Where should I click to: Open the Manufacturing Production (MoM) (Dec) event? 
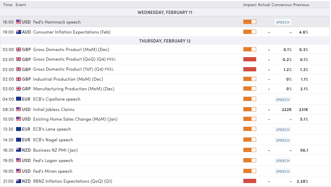point(73,89)
